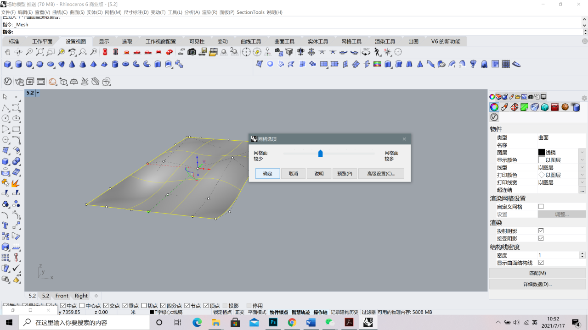Switch to the 曲面工具 toolbar tab

pos(284,41)
